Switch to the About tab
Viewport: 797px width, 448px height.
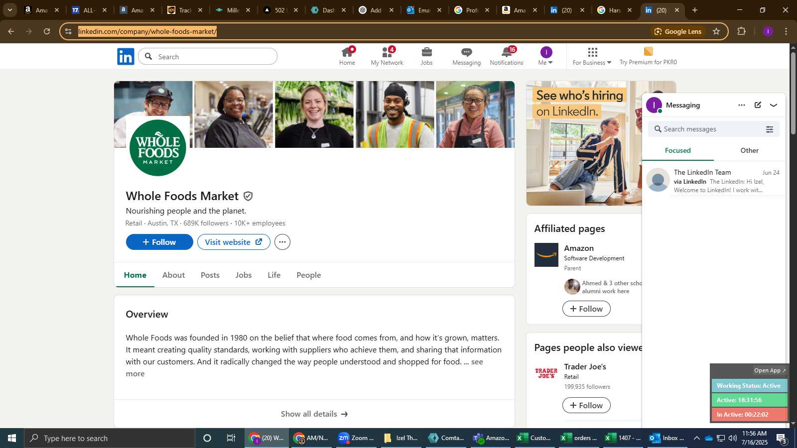click(173, 275)
